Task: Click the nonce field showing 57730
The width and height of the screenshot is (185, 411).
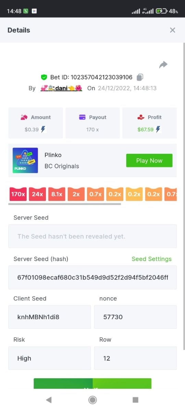Action: 136,317
